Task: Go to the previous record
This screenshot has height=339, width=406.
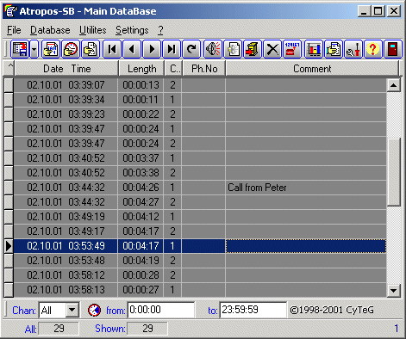Action: click(132, 49)
